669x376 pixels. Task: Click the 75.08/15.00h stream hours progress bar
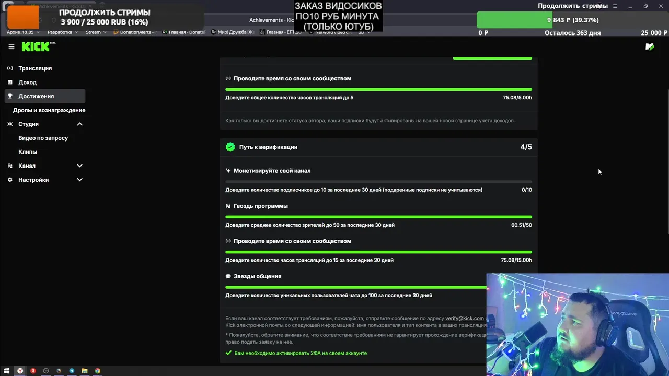tap(378, 252)
